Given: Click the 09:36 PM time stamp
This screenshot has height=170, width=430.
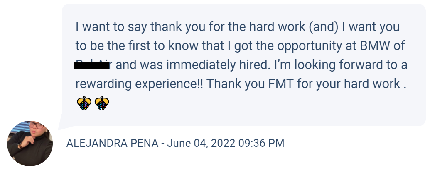Looking at the screenshot, I should pyautogui.click(x=261, y=143).
